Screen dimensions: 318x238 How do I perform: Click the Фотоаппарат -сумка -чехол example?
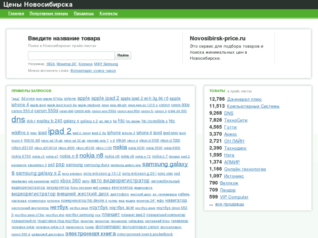coord(93,70)
